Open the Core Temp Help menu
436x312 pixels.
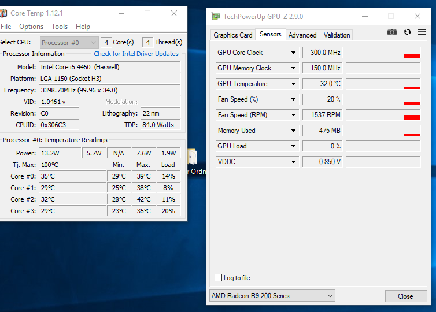(83, 27)
